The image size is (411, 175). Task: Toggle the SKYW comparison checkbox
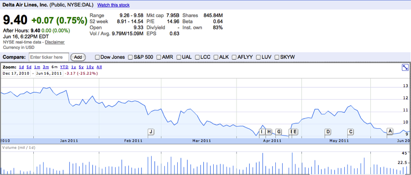tap(277, 57)
